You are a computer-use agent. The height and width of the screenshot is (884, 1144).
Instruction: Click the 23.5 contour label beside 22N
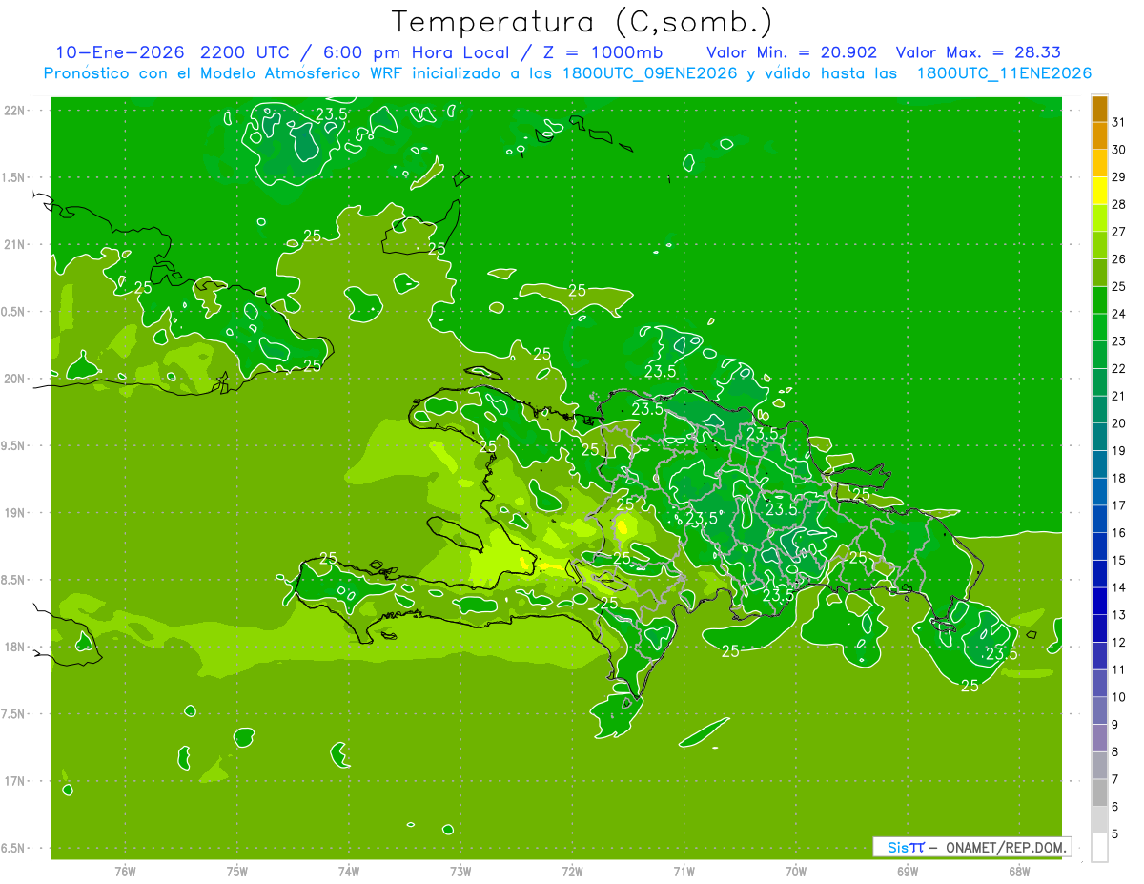(x=331, y=113)
